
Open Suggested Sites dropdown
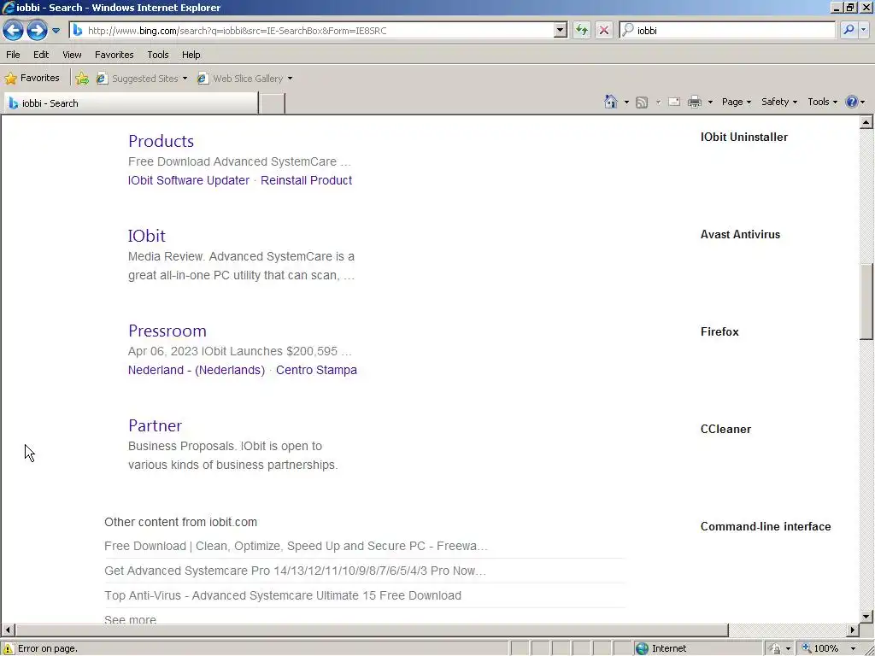(142, 79)
